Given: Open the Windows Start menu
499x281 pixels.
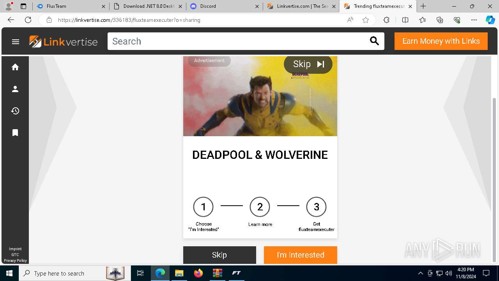Looking at the screenshot, I should (9, 273).
